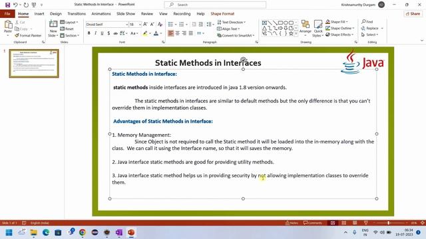The width and height of the screenshot is (426, 239).
Task: Click the Search box in title bar
Action: [x=215, y=5]
